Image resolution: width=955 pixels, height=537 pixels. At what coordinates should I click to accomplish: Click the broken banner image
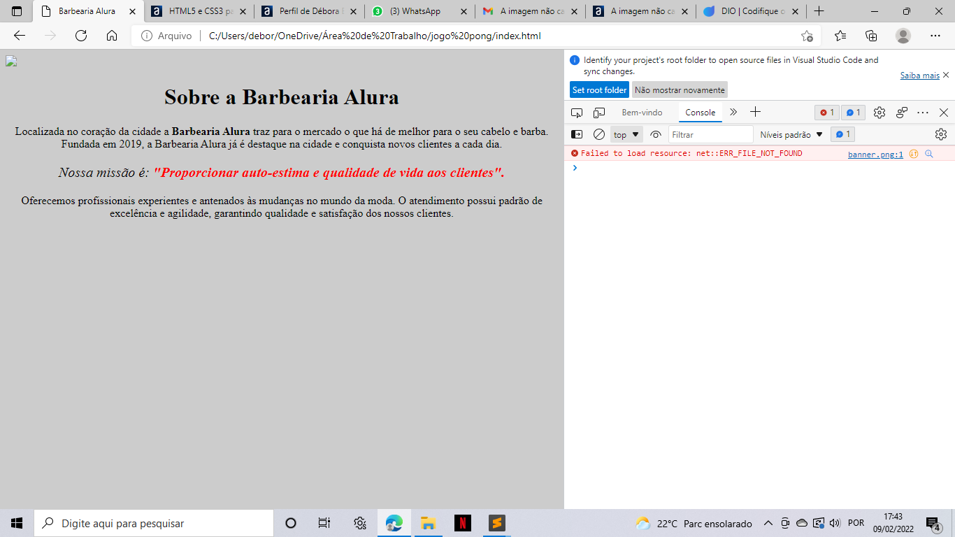[x=11, y=61]
